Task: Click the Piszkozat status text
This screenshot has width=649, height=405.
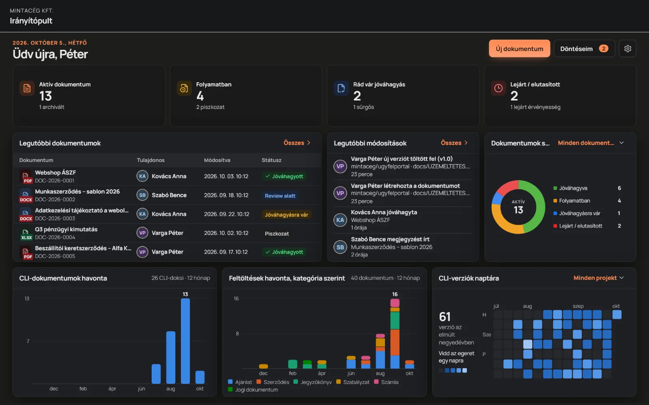Action: coord(277,234)
